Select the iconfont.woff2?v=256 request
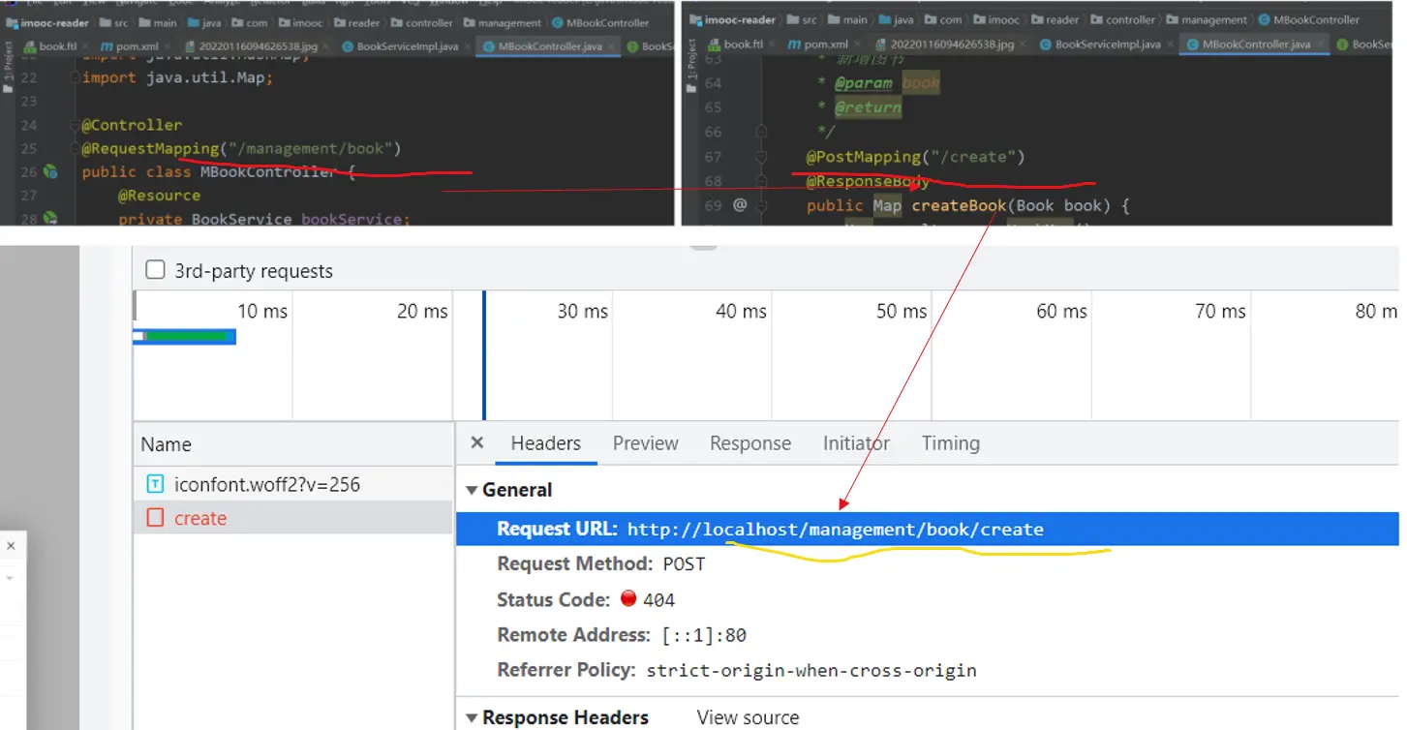Screen dimensions: 1407x730 294,484
